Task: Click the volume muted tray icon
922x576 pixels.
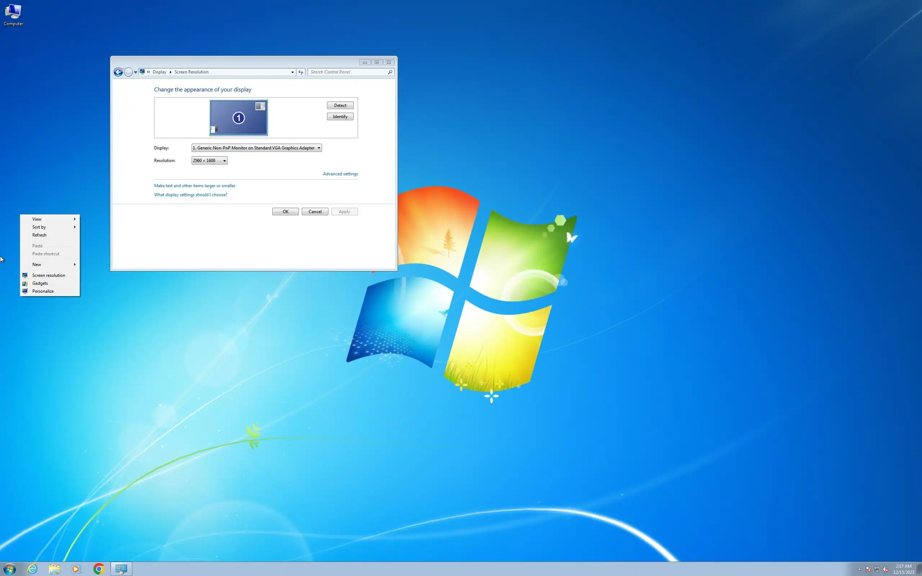Action: (885, 570)
